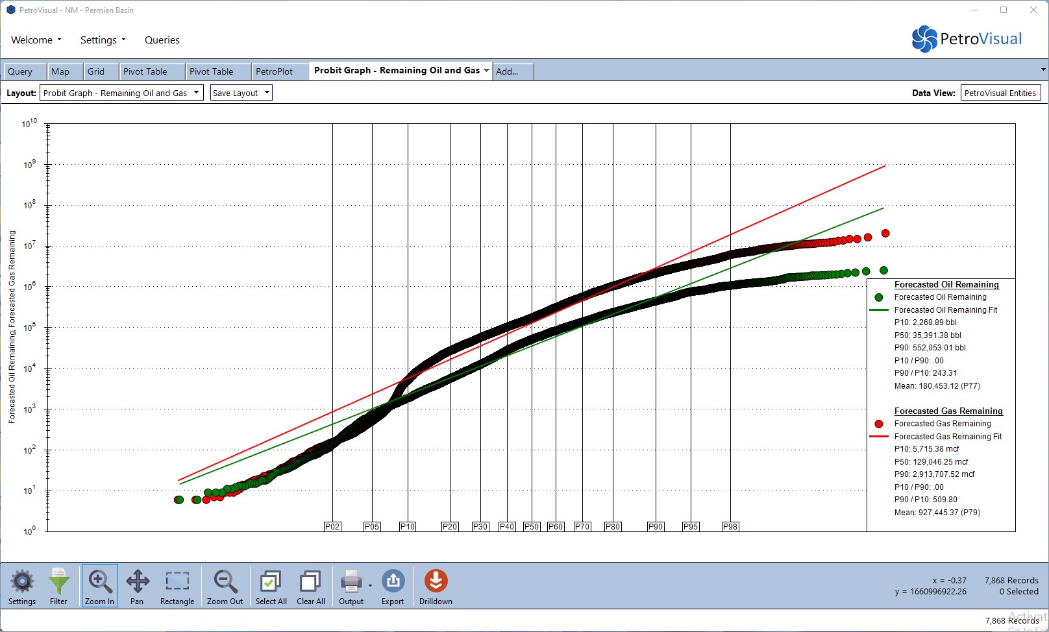Expand the Layout dropdown list

[x=196, y=93]
